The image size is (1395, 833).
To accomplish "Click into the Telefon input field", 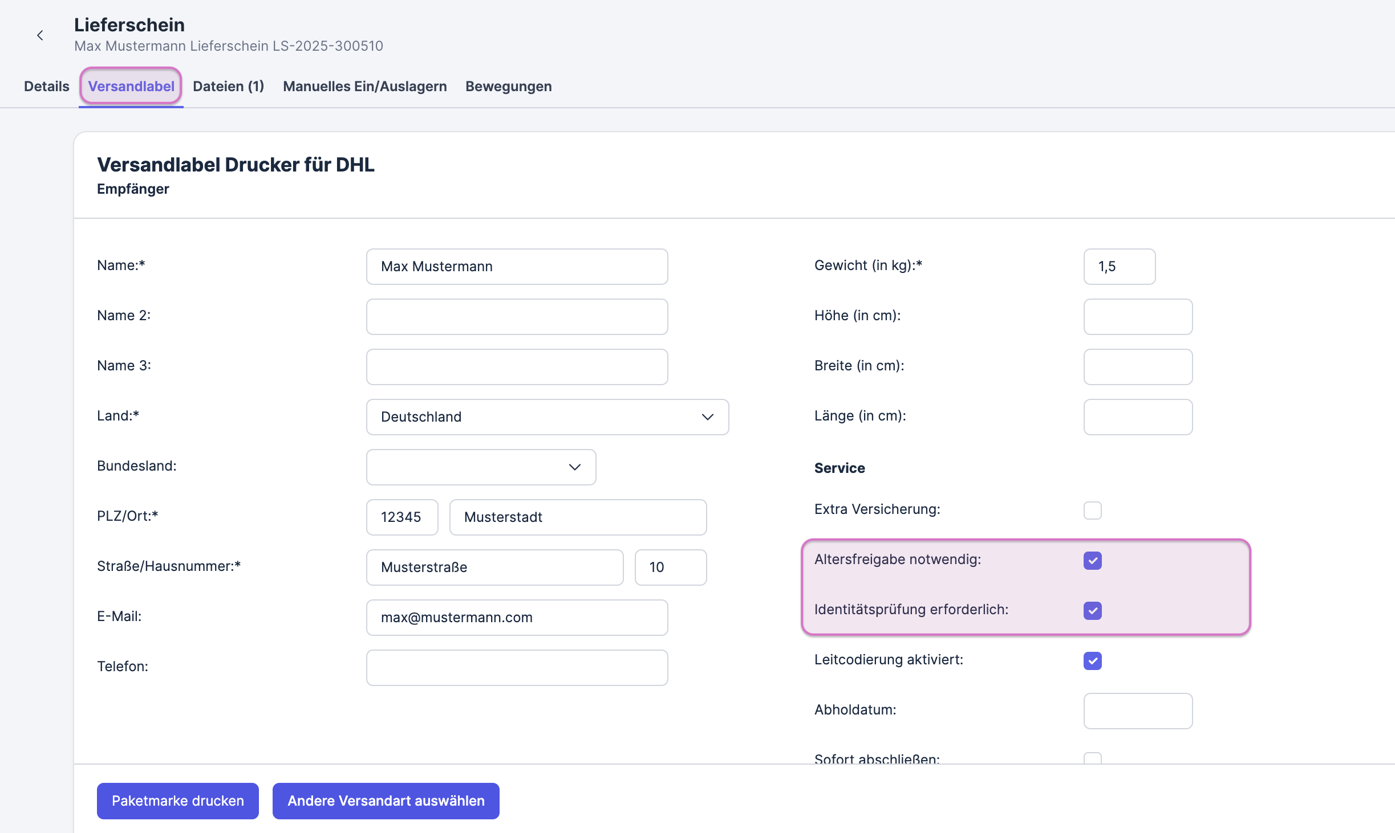I will pos(517,668).
